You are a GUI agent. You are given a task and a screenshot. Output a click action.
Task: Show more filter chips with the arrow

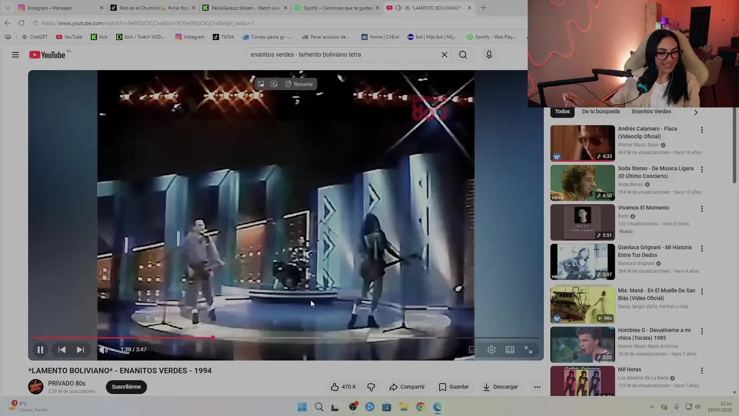(x=696, y=112)
